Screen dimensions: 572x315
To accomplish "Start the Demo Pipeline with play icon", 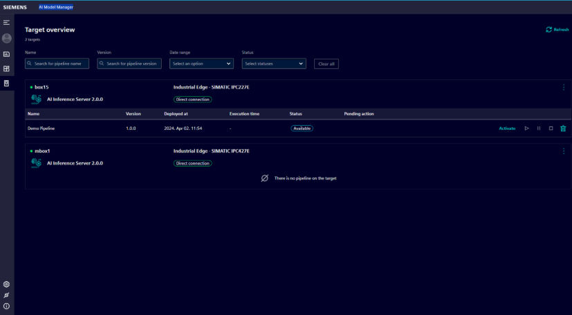I will pos(527,128).
